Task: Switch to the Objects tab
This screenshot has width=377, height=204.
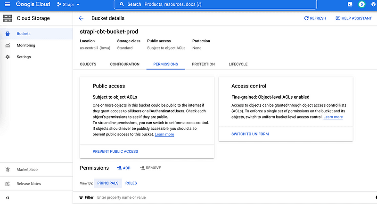Action: pyautogui.click(x=88, y=64)
